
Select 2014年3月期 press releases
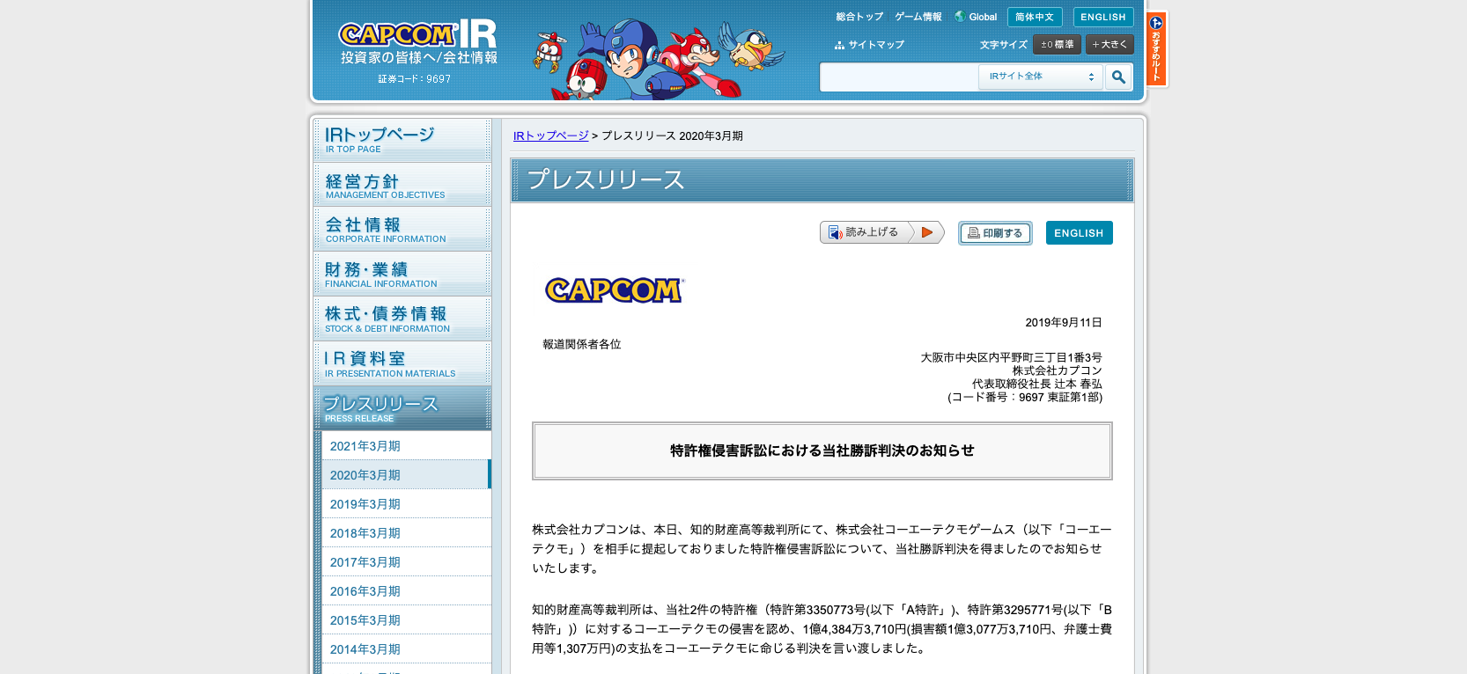click(x=406, y=649)
